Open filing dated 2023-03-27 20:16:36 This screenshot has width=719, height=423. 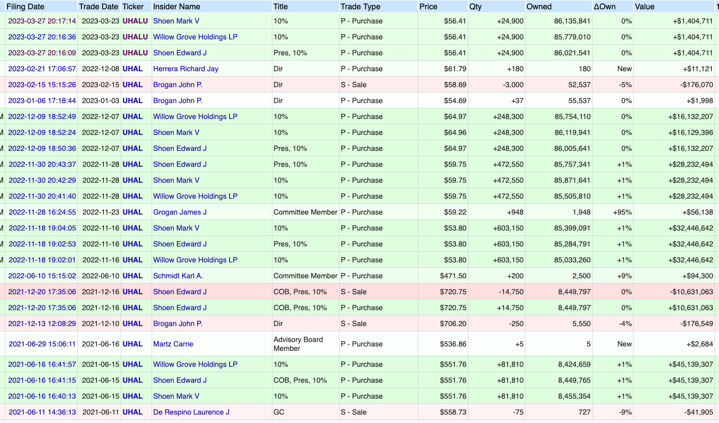42,37
